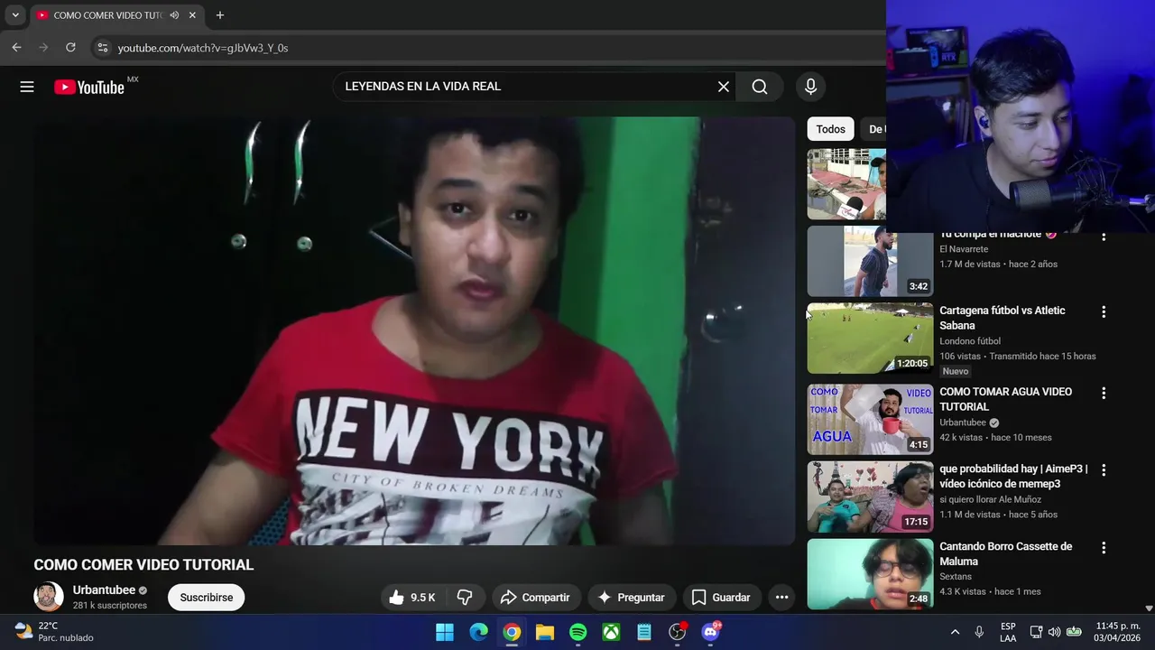Click the ESP LAA language indicator

[1008, 632]
